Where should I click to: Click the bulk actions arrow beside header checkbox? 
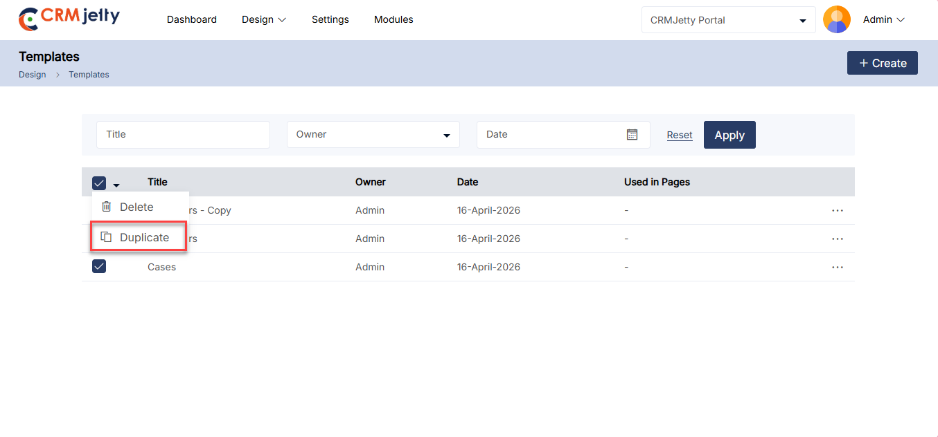(x=116, y=185)
